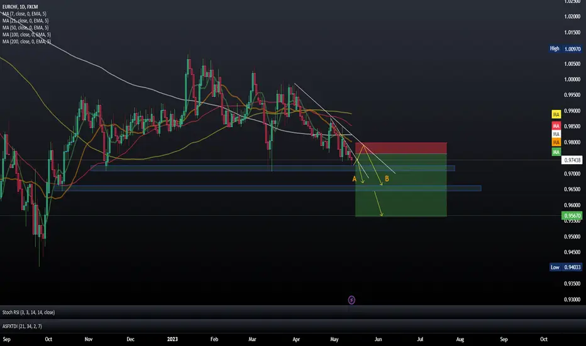Select the green profit zone of short position
Viewport: 586px width, 346px height.
401,185
